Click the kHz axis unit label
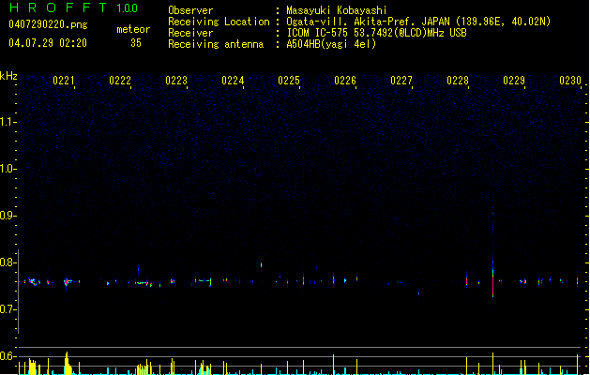The width and height of the screenshot is (590, 375). point(8,76)
